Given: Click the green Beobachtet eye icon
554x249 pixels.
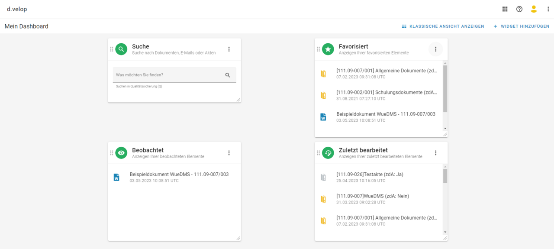Looking at the screenshot, I should pyautogui.click(x=121, y=153).
